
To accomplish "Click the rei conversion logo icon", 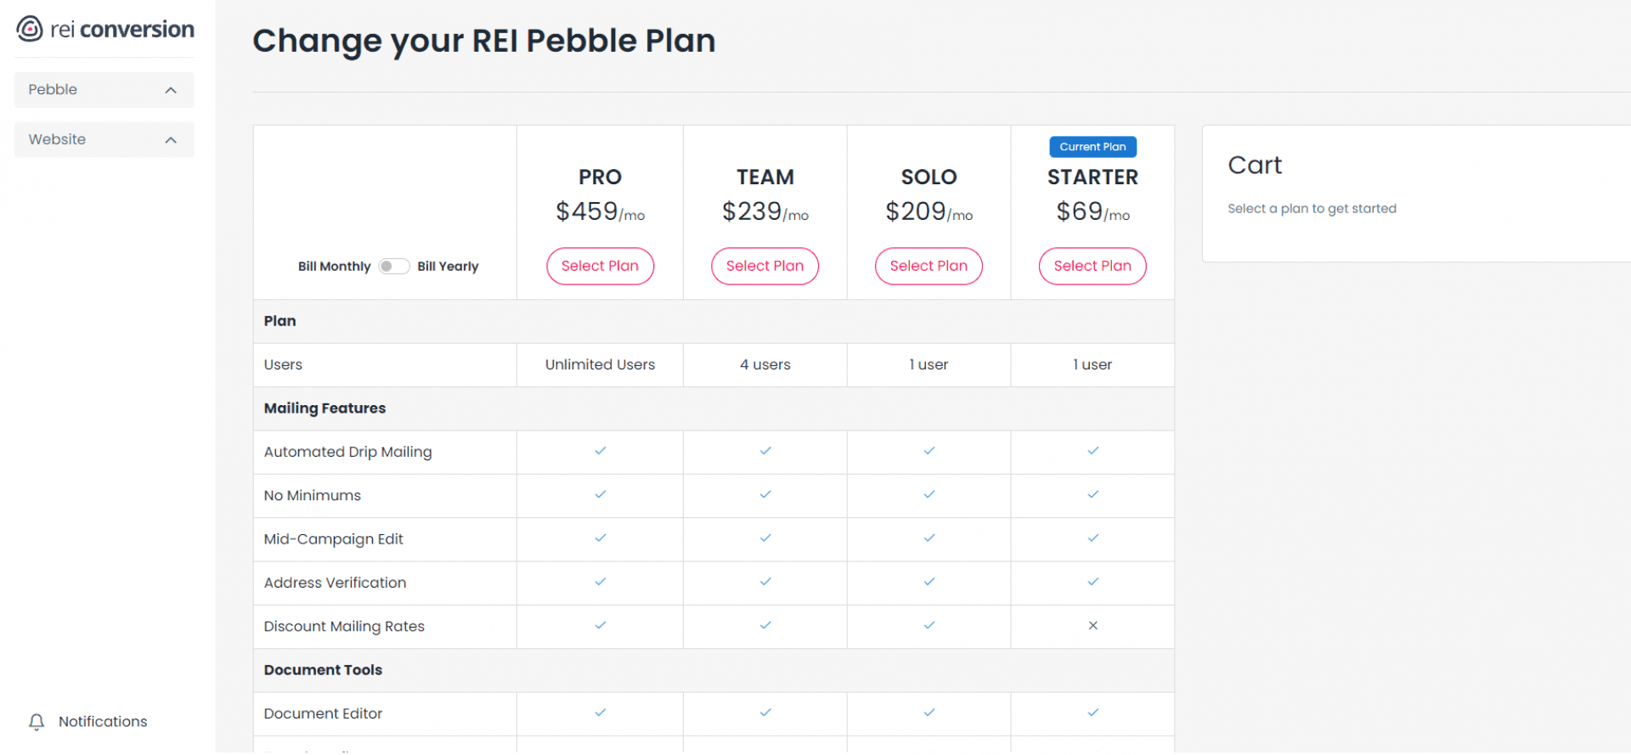I will (x=30, y=29).
